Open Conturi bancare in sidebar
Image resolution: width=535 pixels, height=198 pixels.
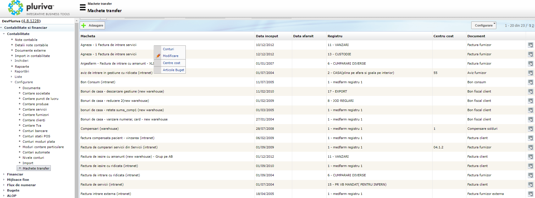pyautogui.click(x=35, y=131)
